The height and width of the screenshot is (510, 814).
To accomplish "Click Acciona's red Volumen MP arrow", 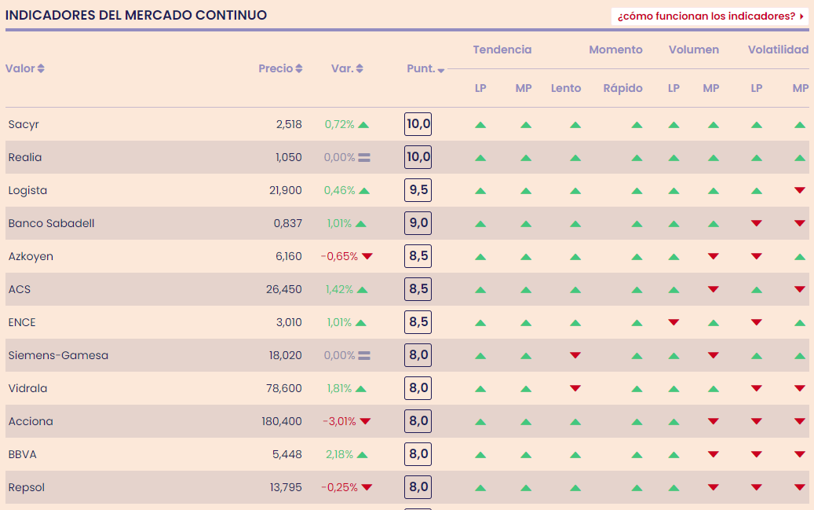I will coord(714,421).
